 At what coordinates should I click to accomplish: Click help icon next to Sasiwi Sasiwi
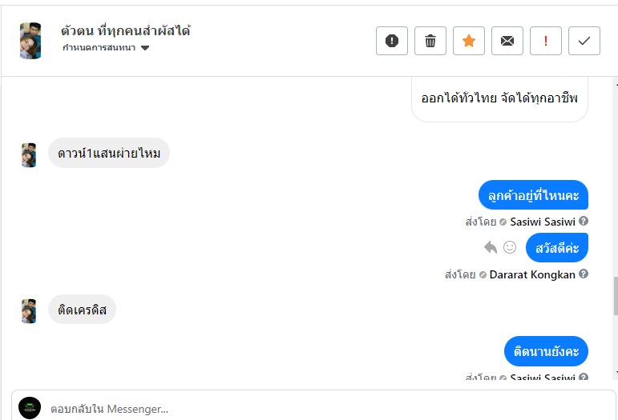(584, 222)
